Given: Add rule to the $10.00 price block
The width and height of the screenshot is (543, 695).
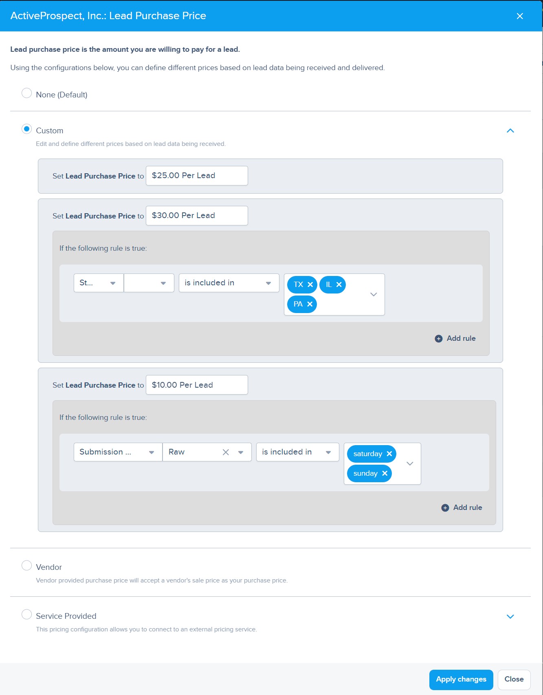Looking at the screenshot, I should 462,507.
